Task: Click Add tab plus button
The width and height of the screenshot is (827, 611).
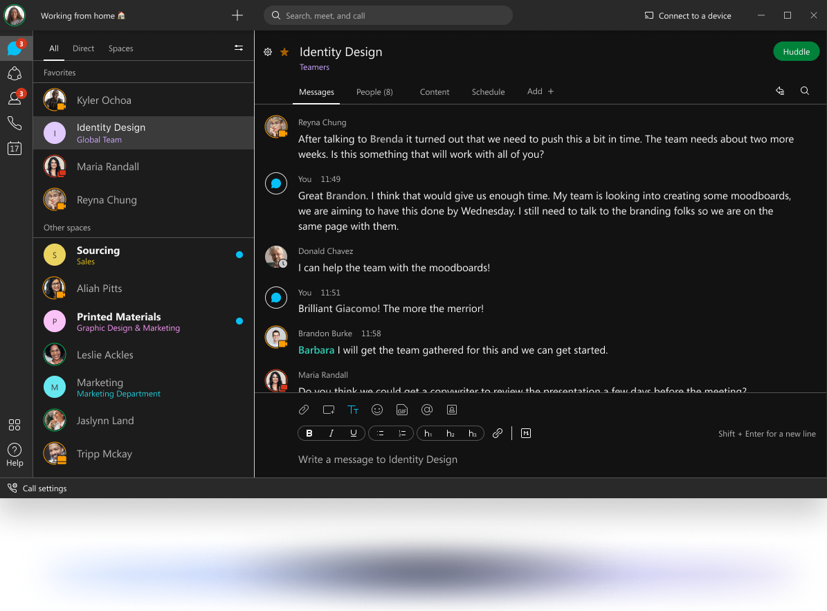Action: tap(540, 91)
